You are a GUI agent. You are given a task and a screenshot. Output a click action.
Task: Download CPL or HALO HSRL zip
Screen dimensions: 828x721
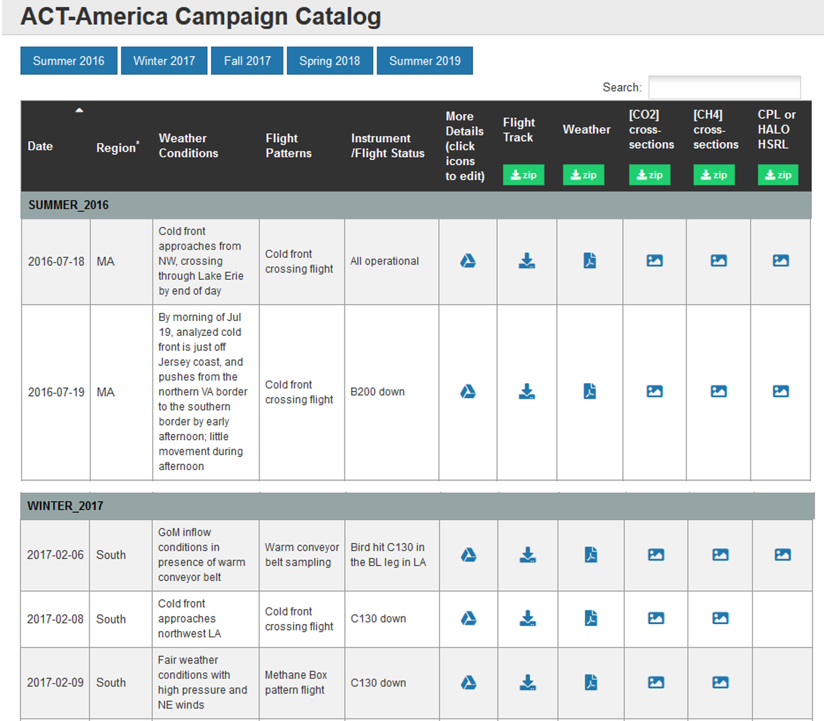778,175
